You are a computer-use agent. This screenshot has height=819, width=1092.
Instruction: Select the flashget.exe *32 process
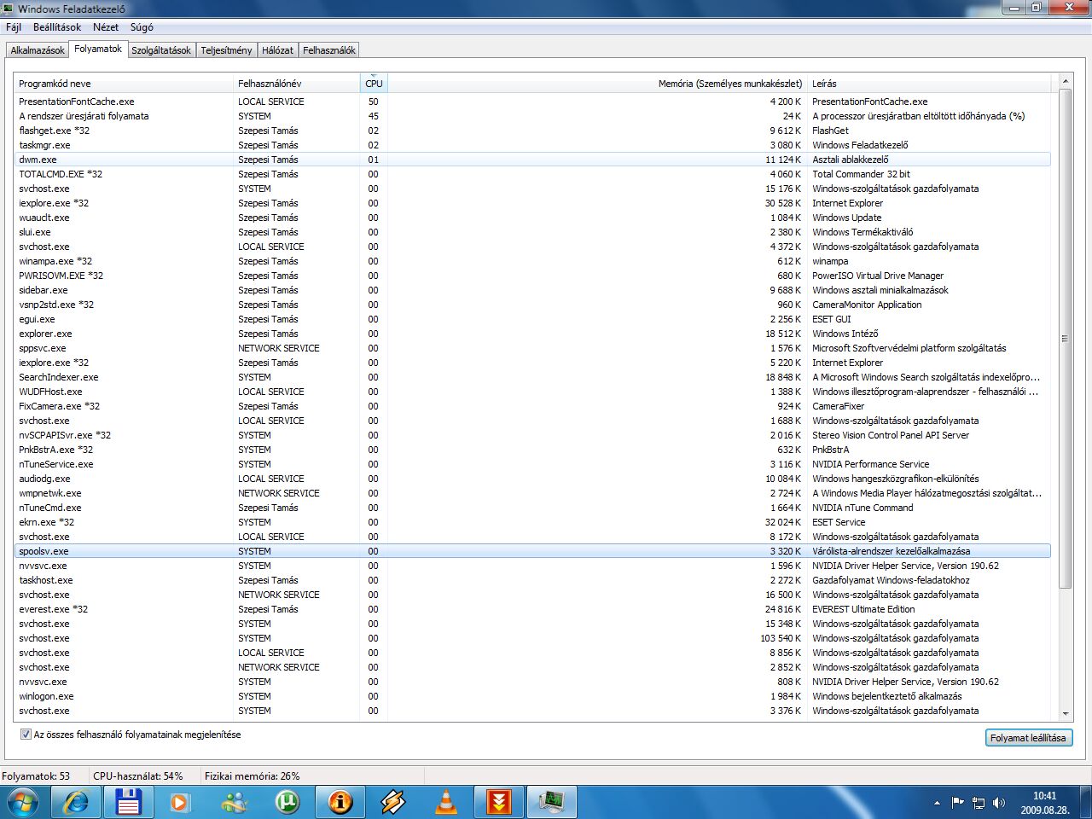pyautogui.click(x=533, y=131)
